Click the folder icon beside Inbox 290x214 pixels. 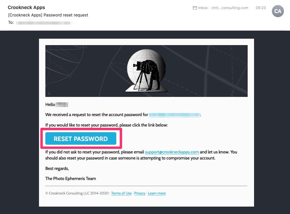tap(195, 8)
